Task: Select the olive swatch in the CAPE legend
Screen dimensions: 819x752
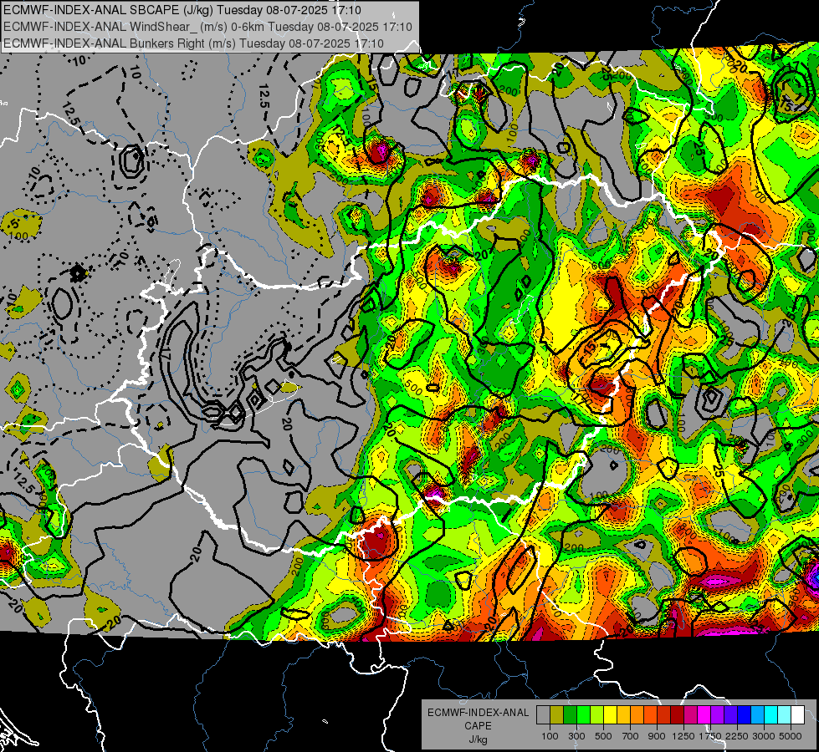Action: pos(557,715)
